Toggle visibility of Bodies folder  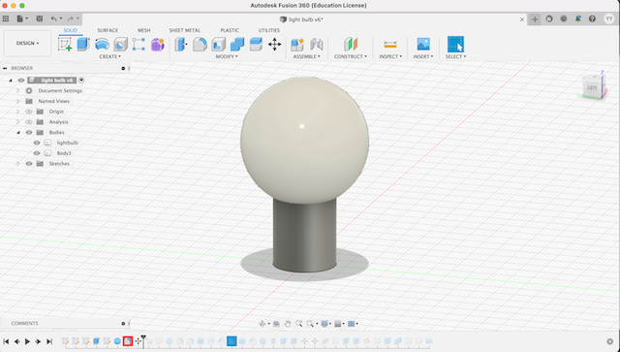point(29,132)
